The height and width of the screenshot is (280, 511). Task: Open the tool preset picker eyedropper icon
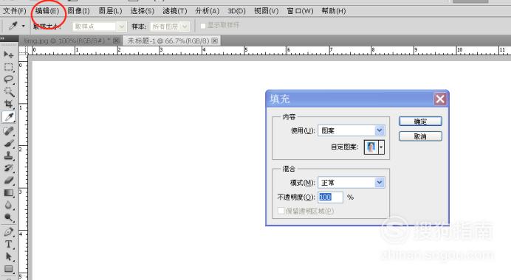13,26
